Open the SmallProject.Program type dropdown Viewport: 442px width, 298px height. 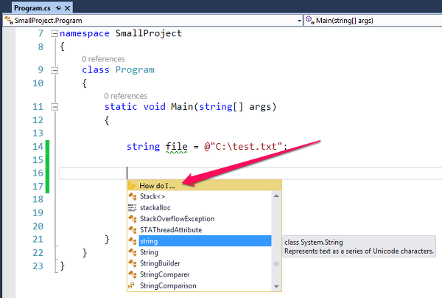point(152,21)
